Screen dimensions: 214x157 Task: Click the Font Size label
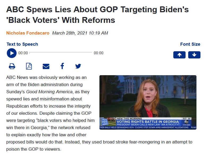click(x=190, y=44)
